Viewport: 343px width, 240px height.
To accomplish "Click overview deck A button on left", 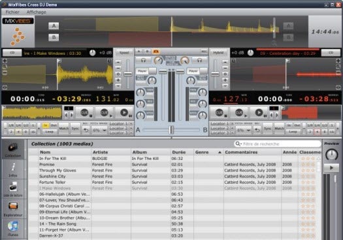I will (54, 26).
